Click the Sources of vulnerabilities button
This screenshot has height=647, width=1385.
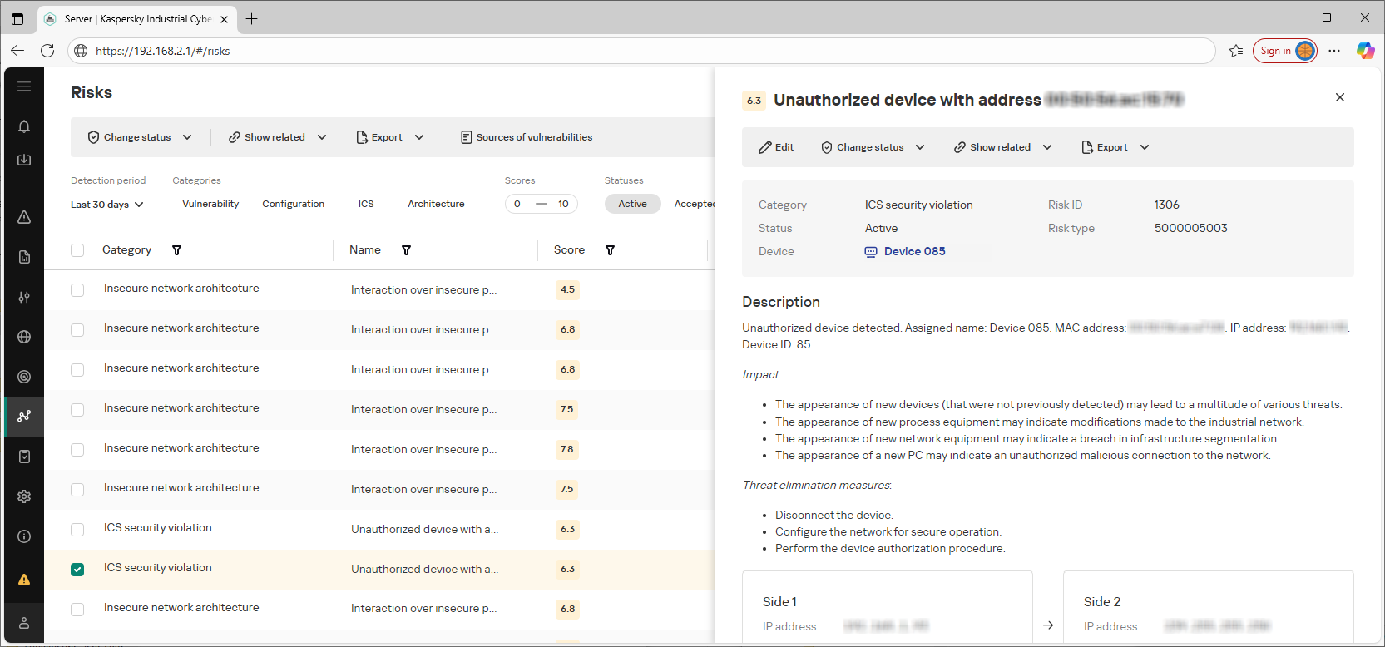pos(527,137)
